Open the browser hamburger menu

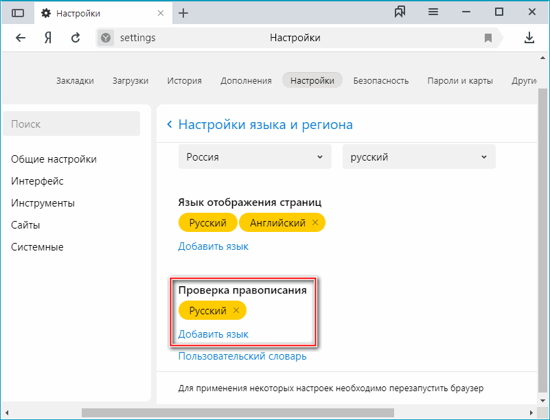coord(434,12)
